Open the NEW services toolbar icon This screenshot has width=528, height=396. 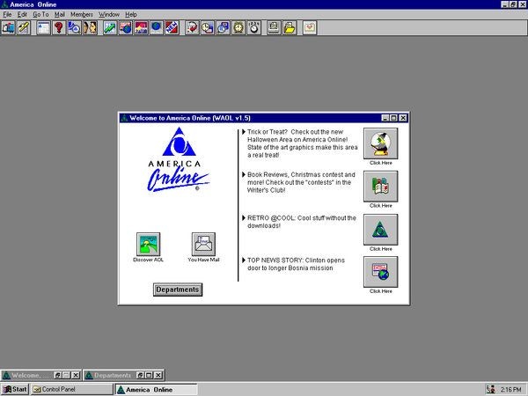pos(171,27)
